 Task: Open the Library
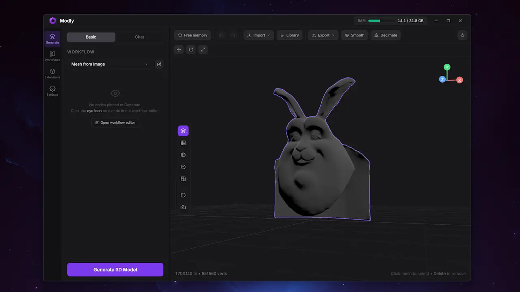[289, 35]
